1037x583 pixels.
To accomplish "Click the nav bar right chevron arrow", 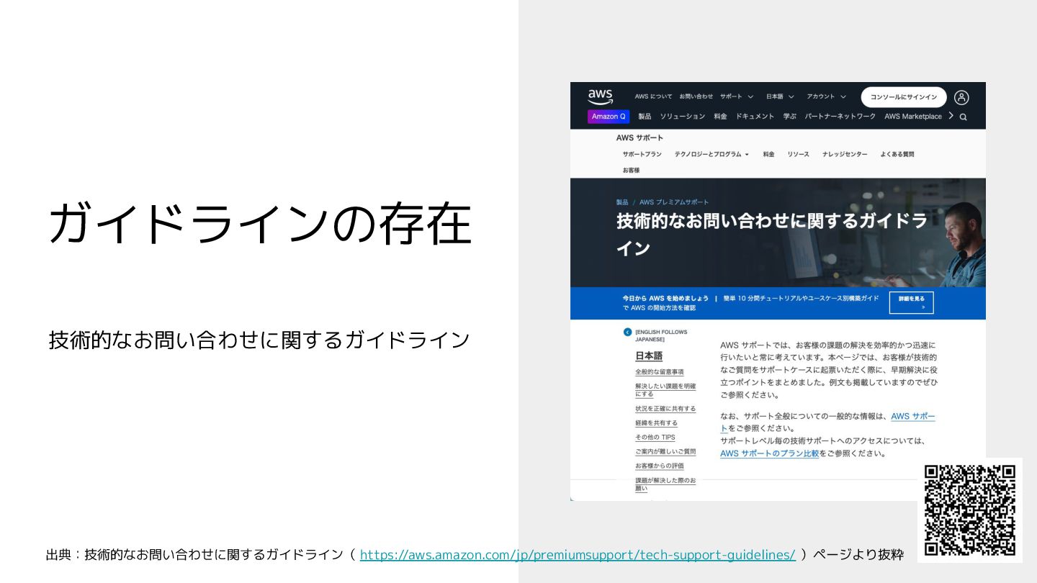I will pyautogui.click(x=951, y=116).
